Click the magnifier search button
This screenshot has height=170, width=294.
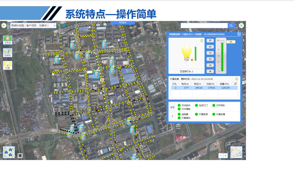click(231, 26)
